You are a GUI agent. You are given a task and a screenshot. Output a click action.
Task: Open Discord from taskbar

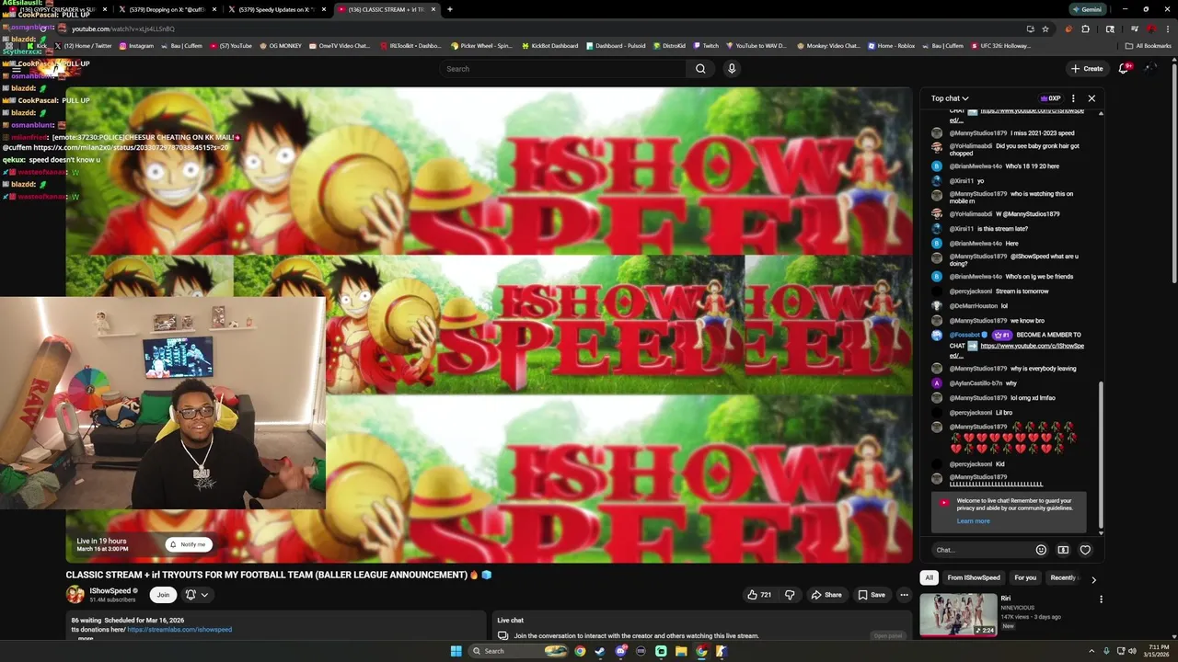coord(620,651)
